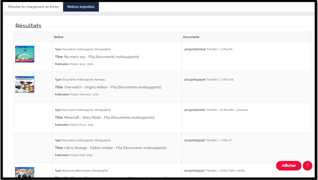This screenshot has height=180, width=318.
Task: Click the Résultats heading
Action: pos(28,26)
